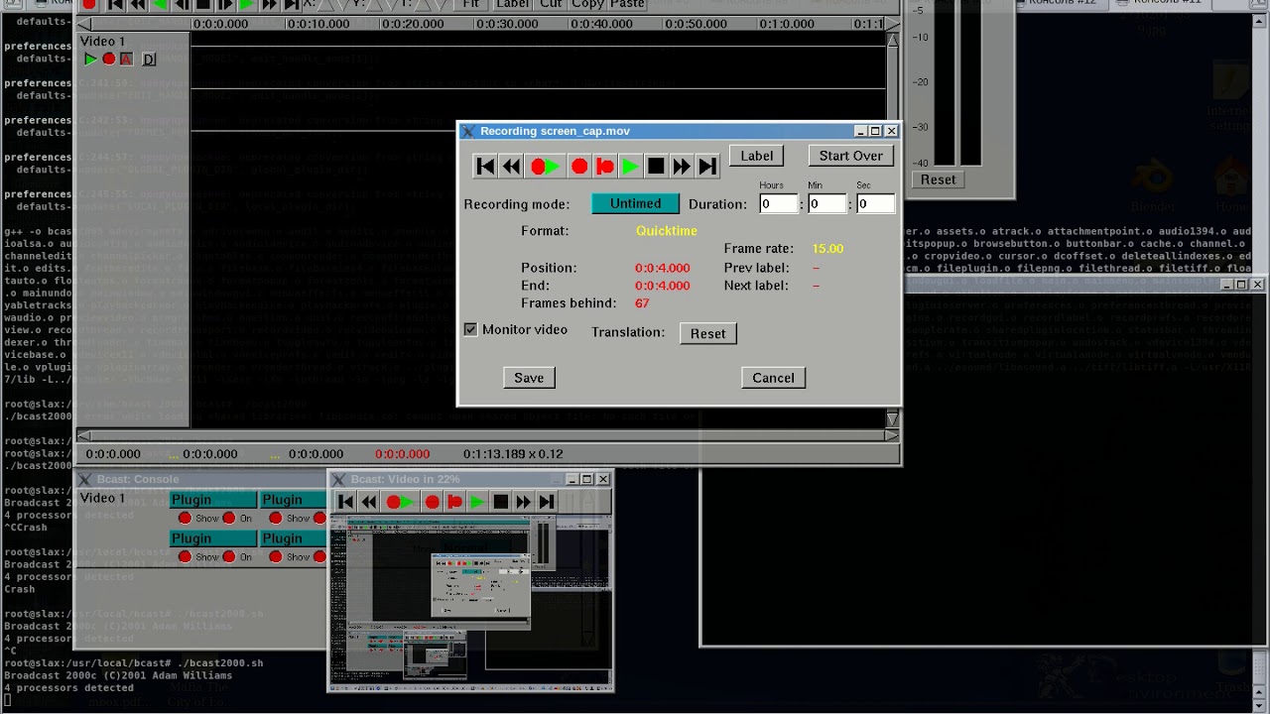Click the red 0:0:0.000 position readout
The height and width of the screenshot is (714, 1270).
[x=403, y=454]
